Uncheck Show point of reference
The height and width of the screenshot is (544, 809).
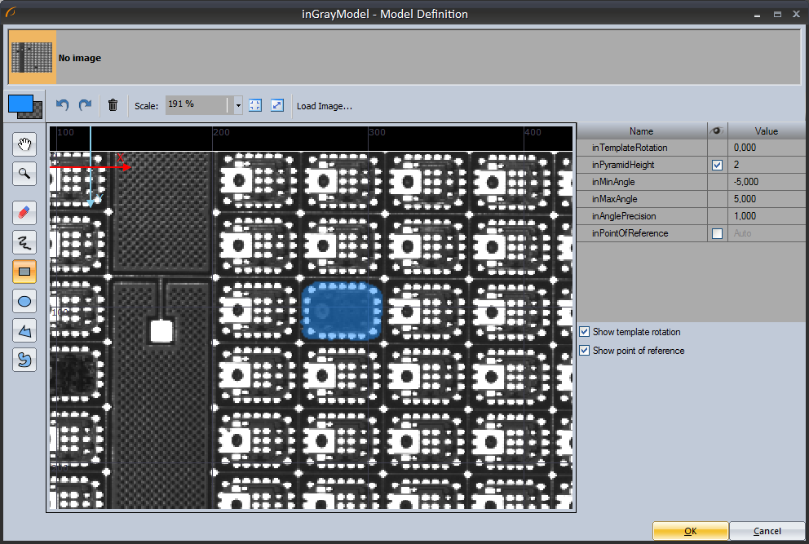(x=584, y=351)
